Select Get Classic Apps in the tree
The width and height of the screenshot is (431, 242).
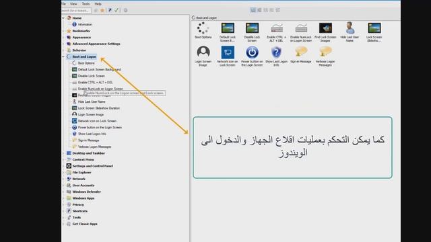85,224
